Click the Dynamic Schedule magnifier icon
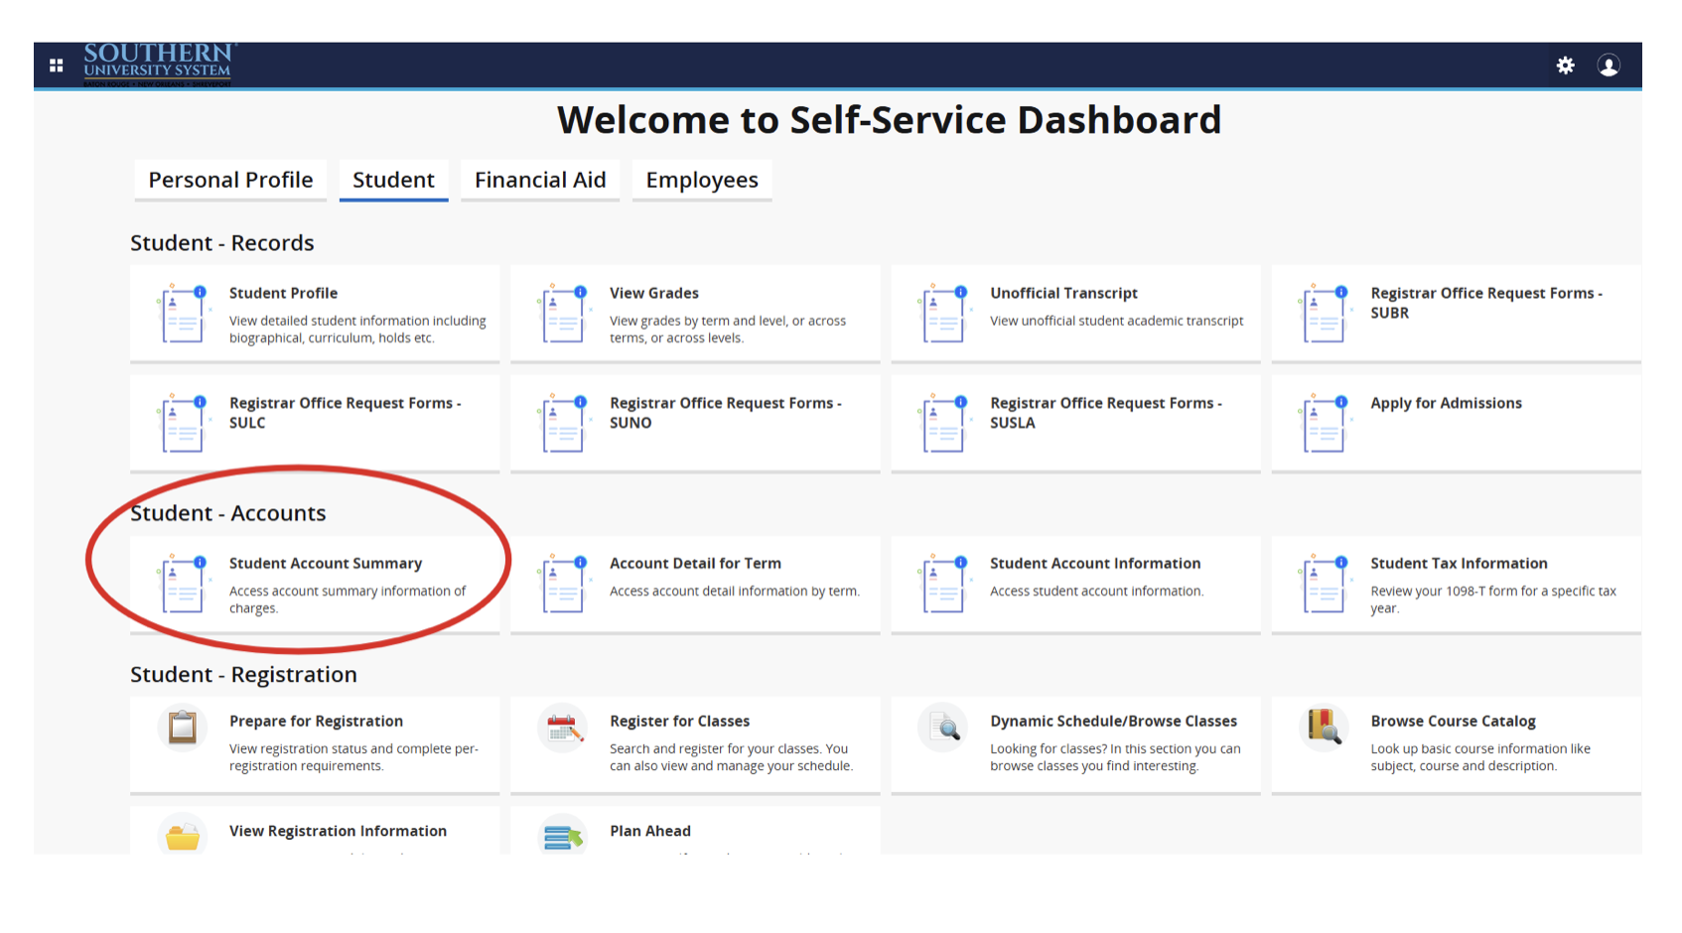 tap(944, 730)
